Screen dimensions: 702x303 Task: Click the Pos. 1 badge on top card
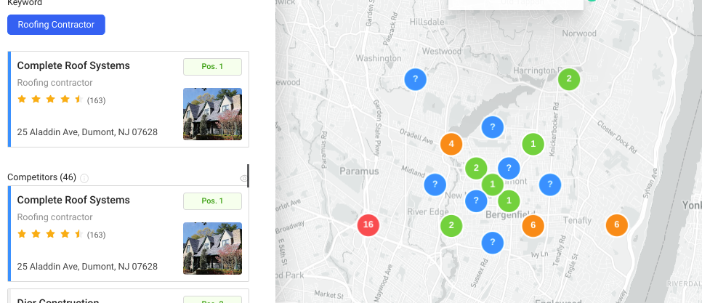(x=212, y=67)
